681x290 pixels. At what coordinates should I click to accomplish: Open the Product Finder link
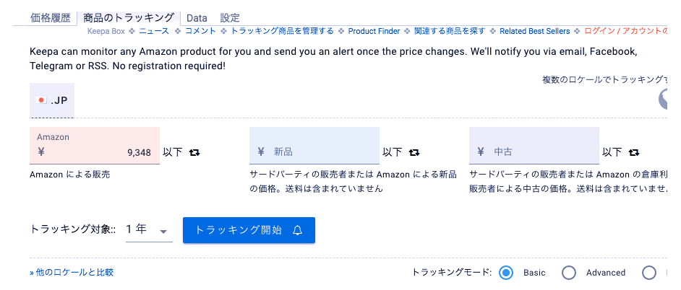click(374, 31)
